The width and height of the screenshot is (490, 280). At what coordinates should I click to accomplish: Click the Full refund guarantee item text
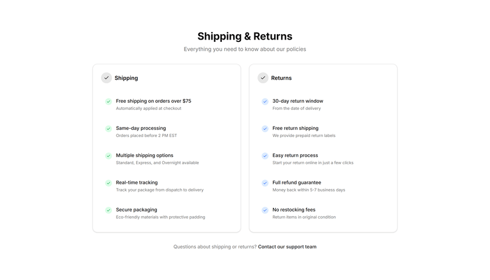[x=296, y=183]
